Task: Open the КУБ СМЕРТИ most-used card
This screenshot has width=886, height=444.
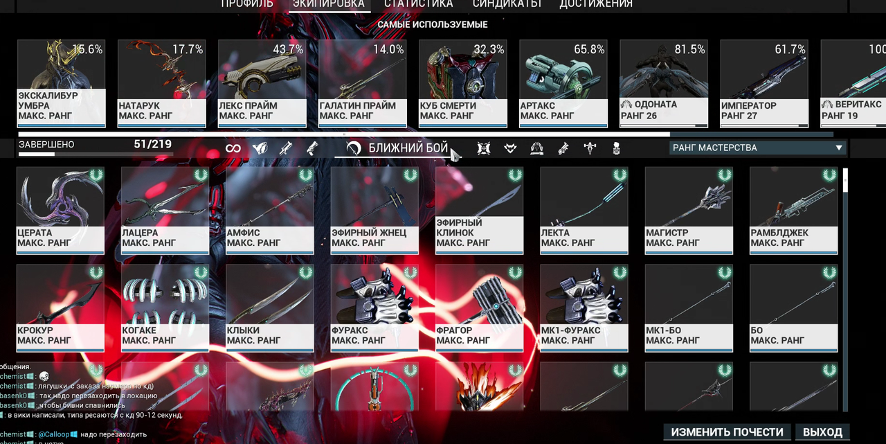Action: 462,84
